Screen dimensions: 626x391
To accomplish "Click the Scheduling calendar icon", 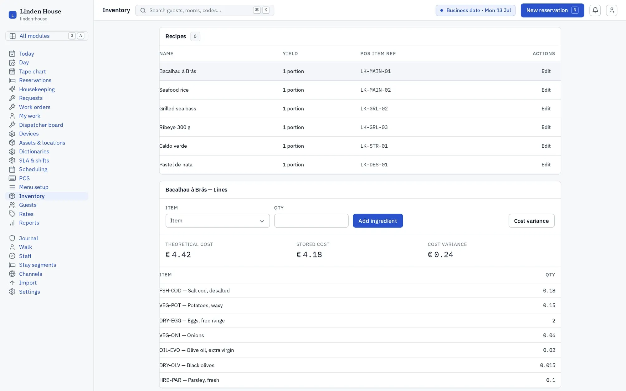I will coord(12,170).
